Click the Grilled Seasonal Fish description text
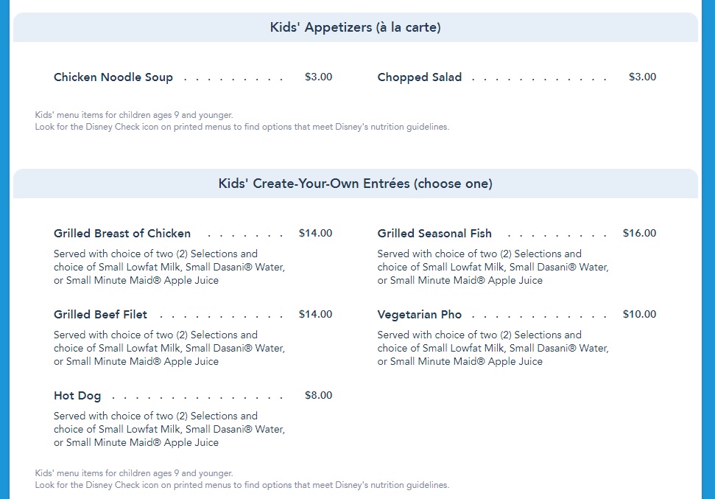 click(x=493, y=267)
